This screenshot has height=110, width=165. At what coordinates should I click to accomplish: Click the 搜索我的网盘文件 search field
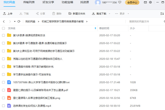tap(143, 21)
